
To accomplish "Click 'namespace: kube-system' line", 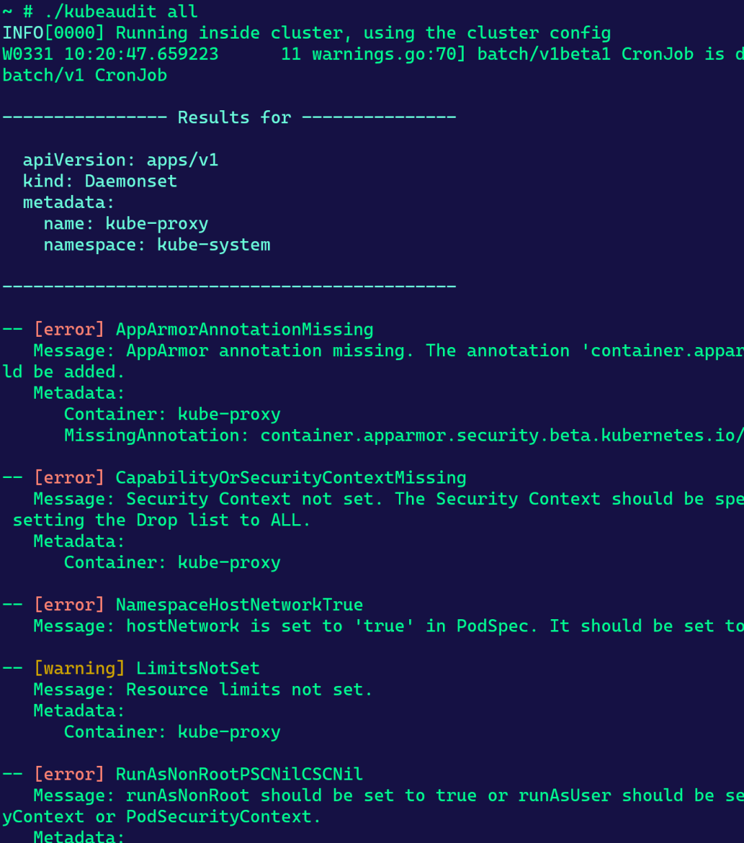I will tap(157, 245).
